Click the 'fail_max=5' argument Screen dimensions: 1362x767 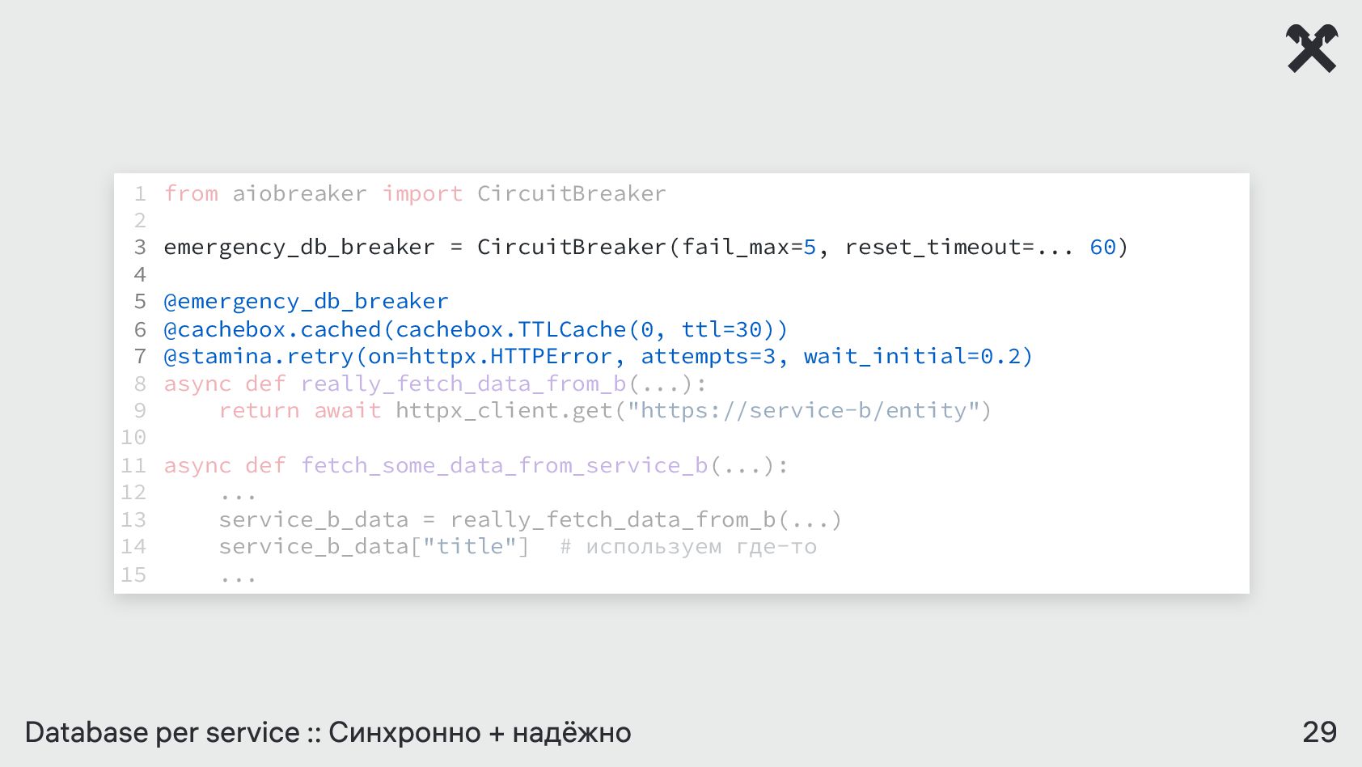pyautogui.click(x=749, y=247)
